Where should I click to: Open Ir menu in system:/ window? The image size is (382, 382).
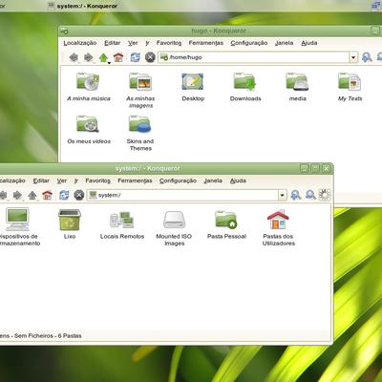(x=76, y=180)
